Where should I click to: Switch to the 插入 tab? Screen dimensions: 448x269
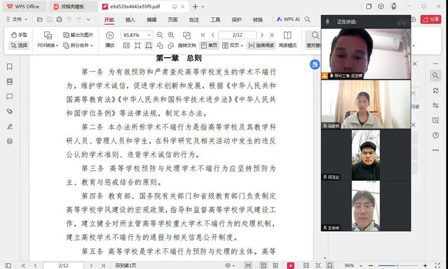click(130, 20)
